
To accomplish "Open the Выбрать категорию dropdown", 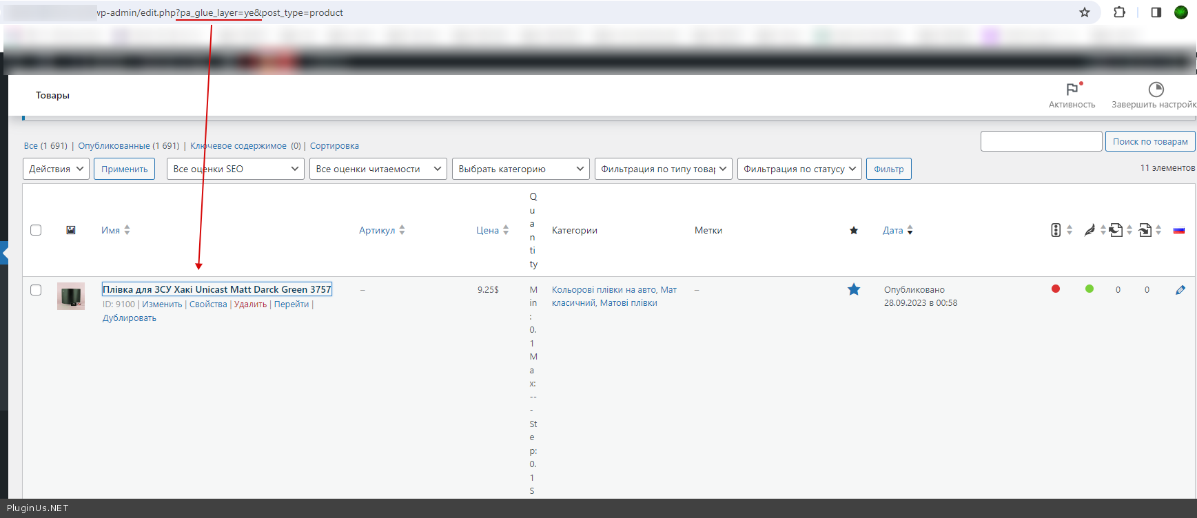I will [x=520, y=169].
